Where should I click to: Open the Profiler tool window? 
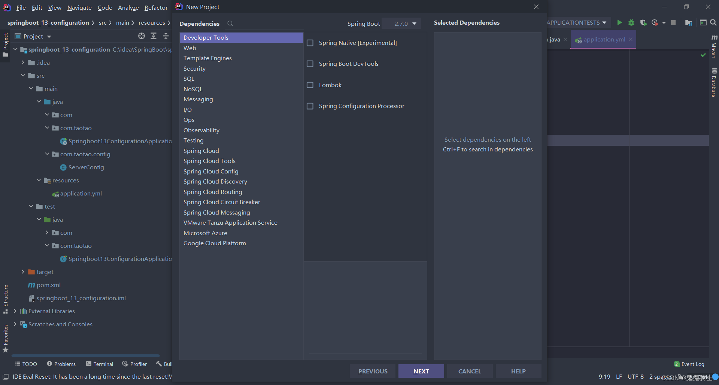pos(134,364)
